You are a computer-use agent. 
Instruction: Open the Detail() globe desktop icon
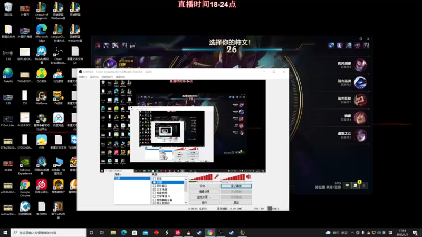coord(8,75)
